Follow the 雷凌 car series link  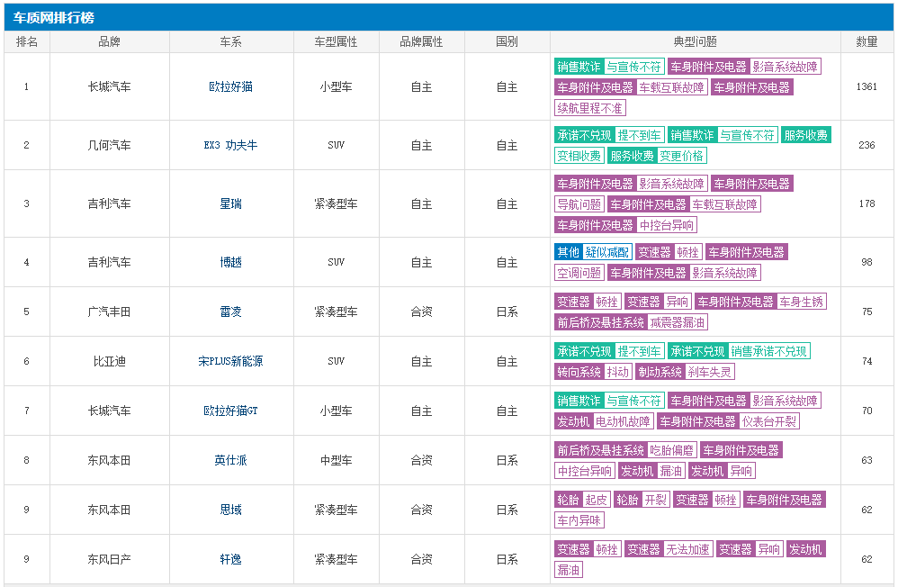pos(231,312)
